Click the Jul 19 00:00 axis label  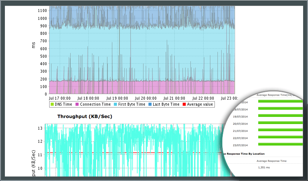pos(117,98)
